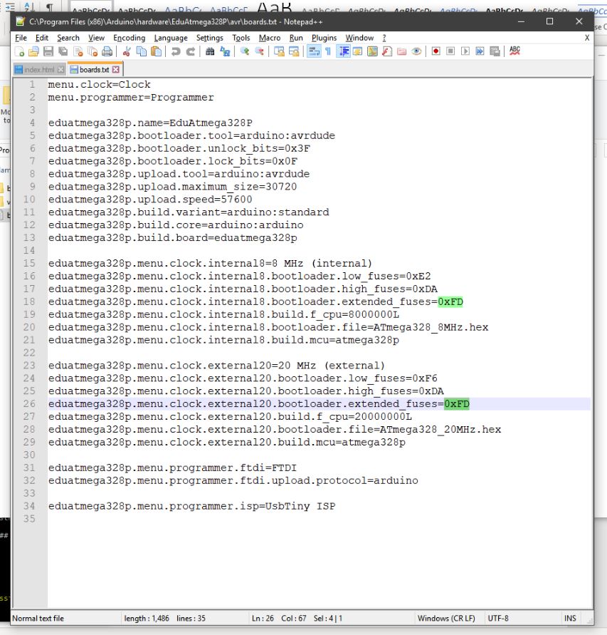This screenshot has width=607, height=635.
Task: Open the Macro menu
Action: [269, 38]
